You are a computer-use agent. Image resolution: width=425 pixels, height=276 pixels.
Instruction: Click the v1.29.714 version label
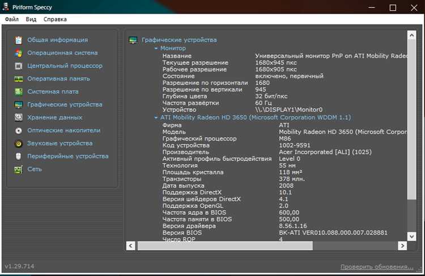[x=19, y=266]
